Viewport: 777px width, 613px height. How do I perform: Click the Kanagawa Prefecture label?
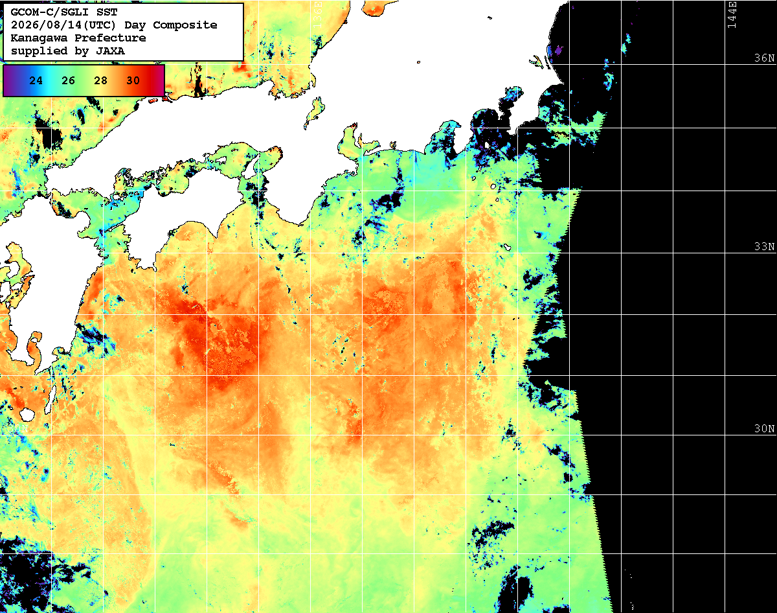pos(78,38)
